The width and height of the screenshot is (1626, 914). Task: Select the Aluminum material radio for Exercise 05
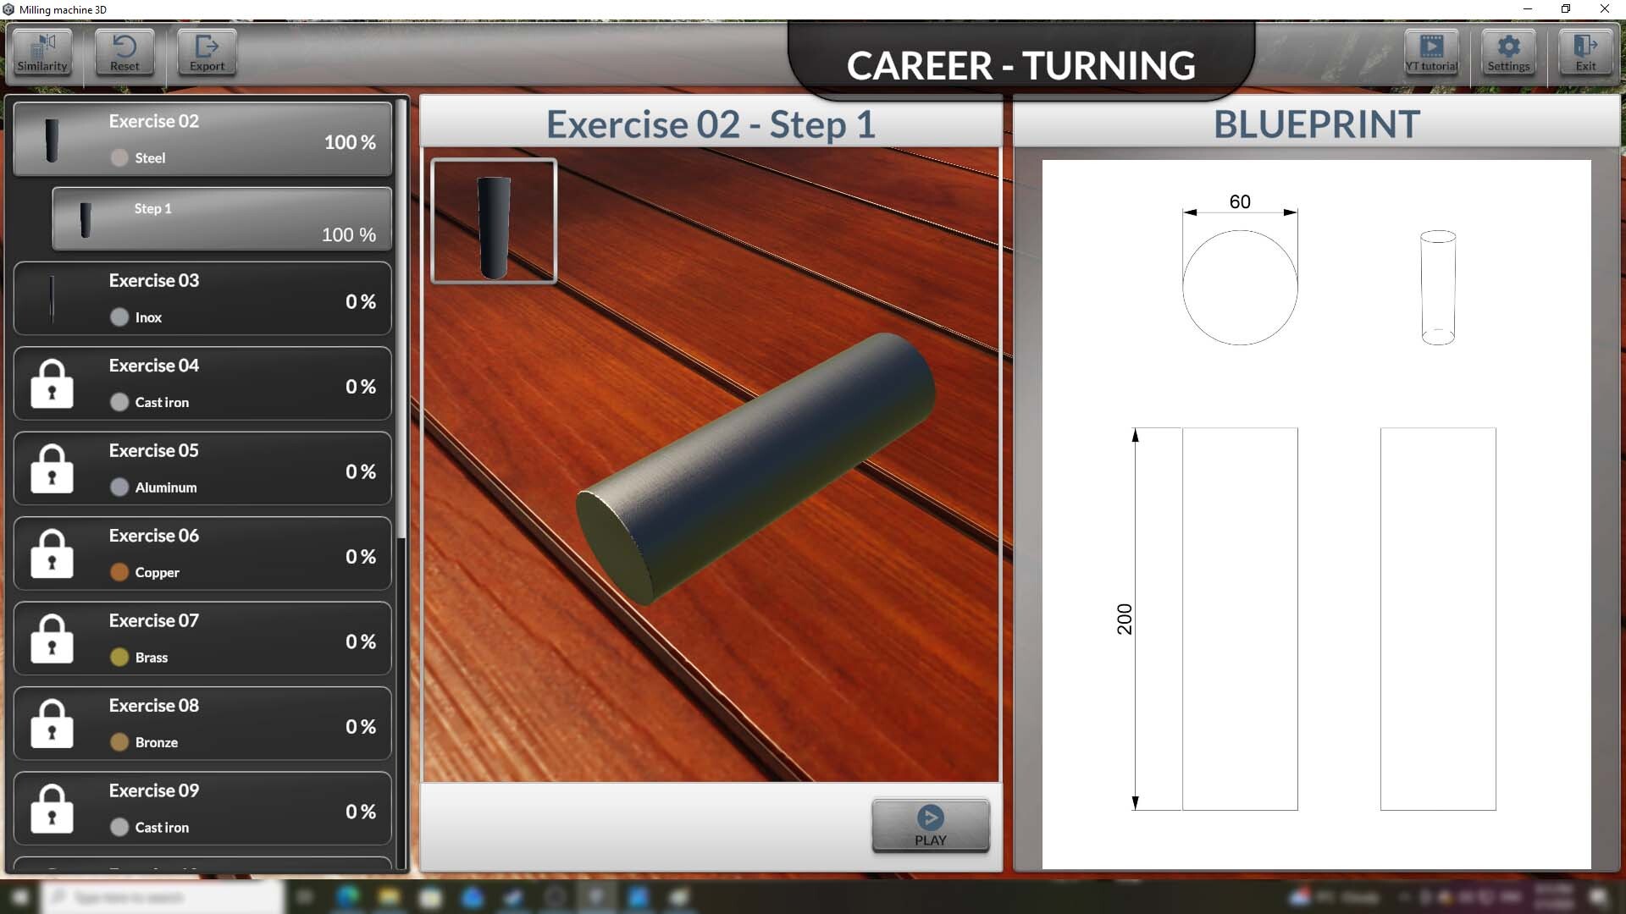click(118, 487)
